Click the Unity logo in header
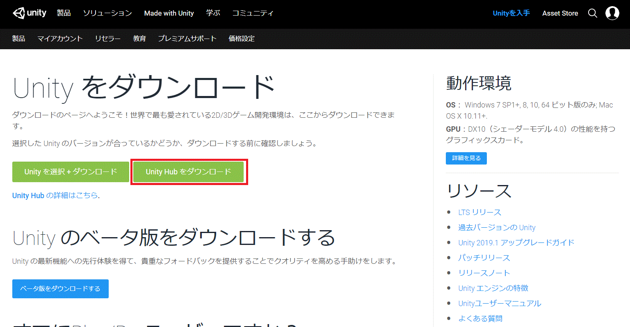Screen dimensions: 630x327 (x=29, y=13)
